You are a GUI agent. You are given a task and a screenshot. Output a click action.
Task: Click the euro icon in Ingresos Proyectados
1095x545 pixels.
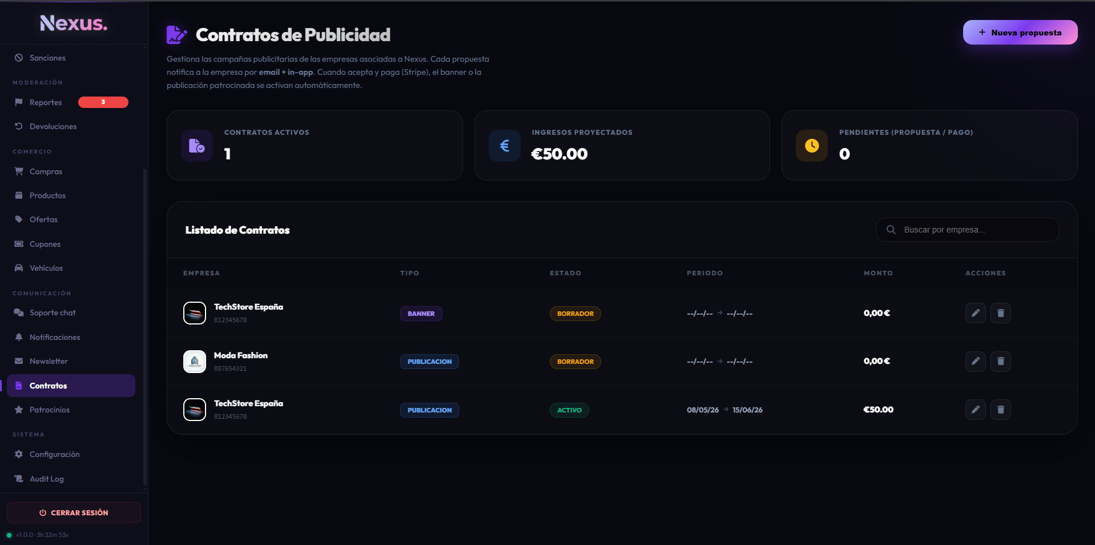tap(505, 146)
